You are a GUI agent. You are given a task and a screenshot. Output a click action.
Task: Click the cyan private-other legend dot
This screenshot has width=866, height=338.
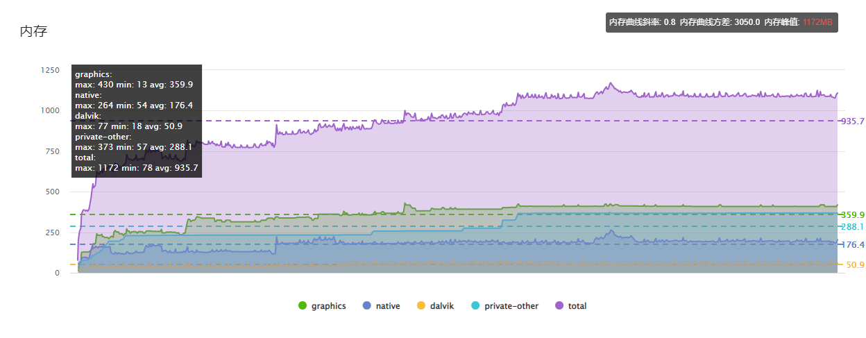475,306
